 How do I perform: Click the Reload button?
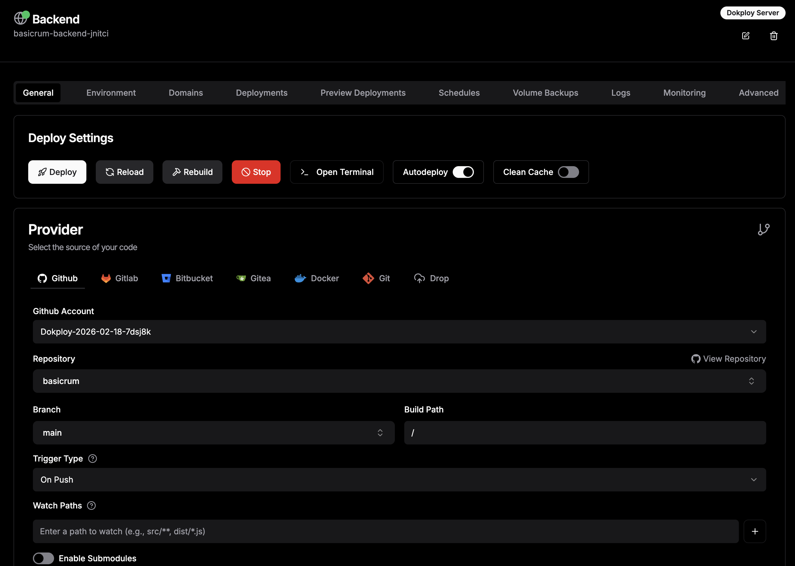(x=125, y=172)
